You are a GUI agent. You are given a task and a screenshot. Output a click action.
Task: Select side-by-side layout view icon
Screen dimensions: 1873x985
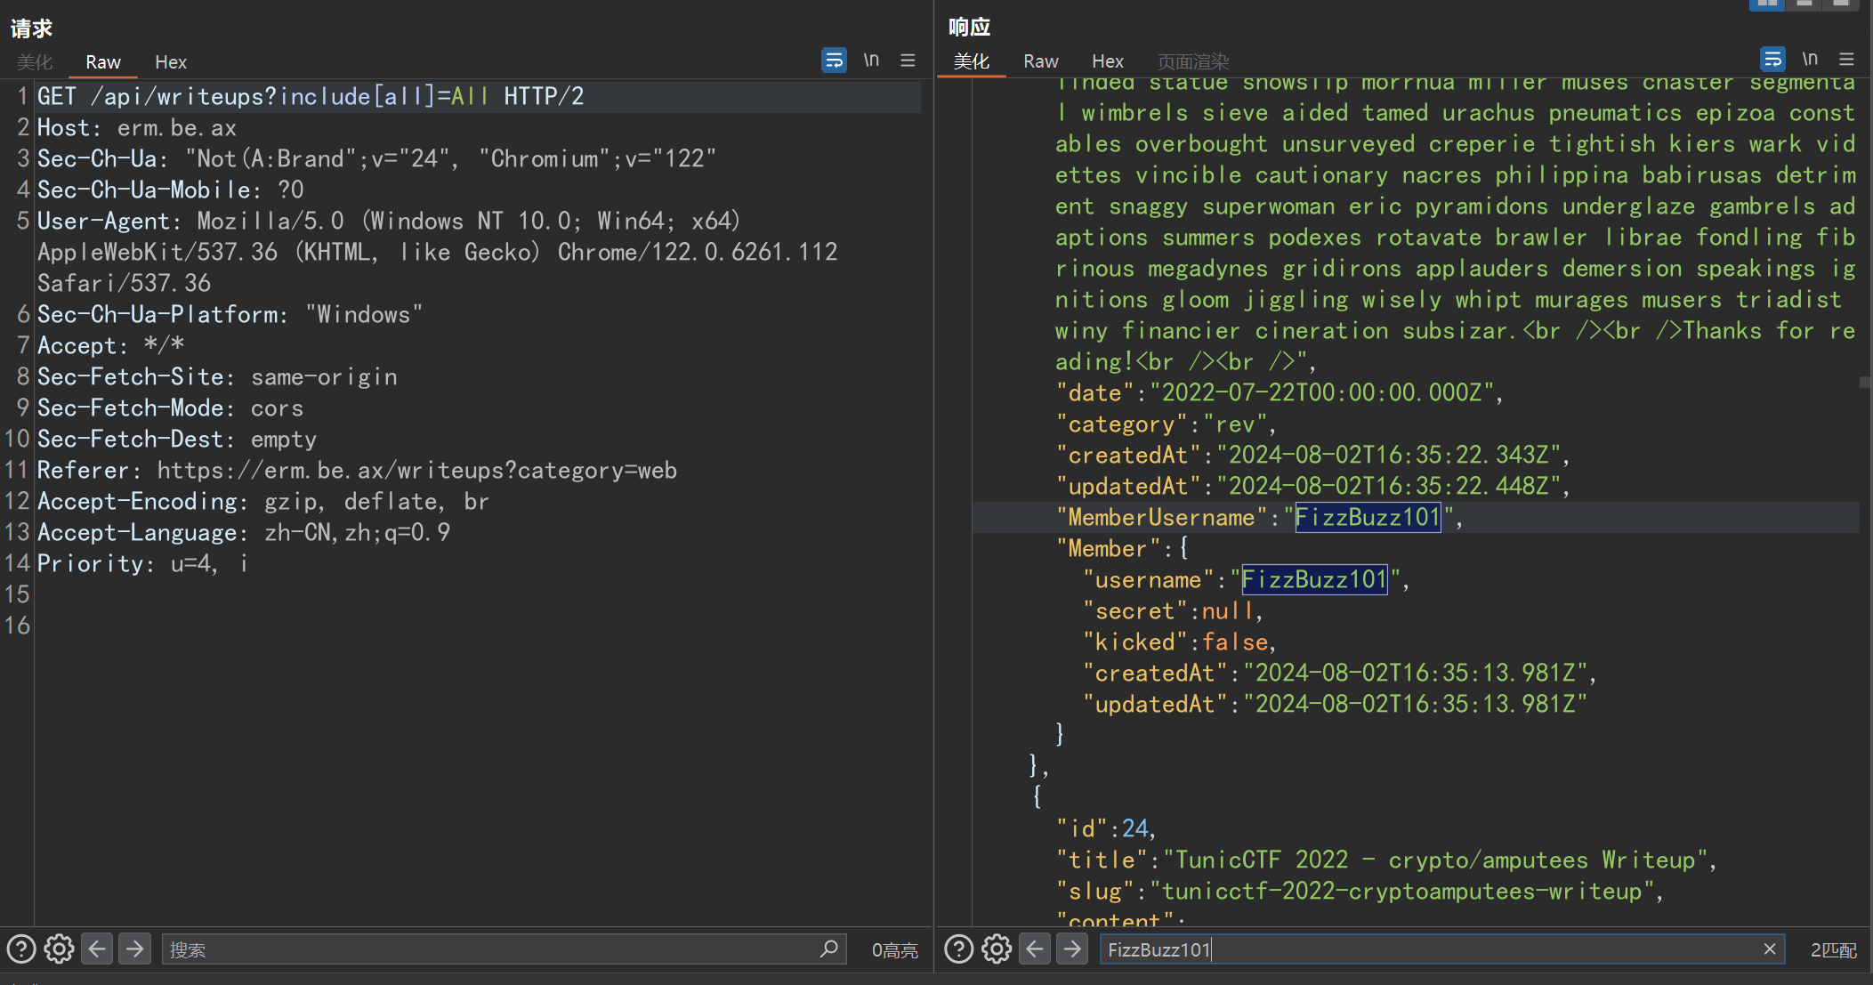1767,4
